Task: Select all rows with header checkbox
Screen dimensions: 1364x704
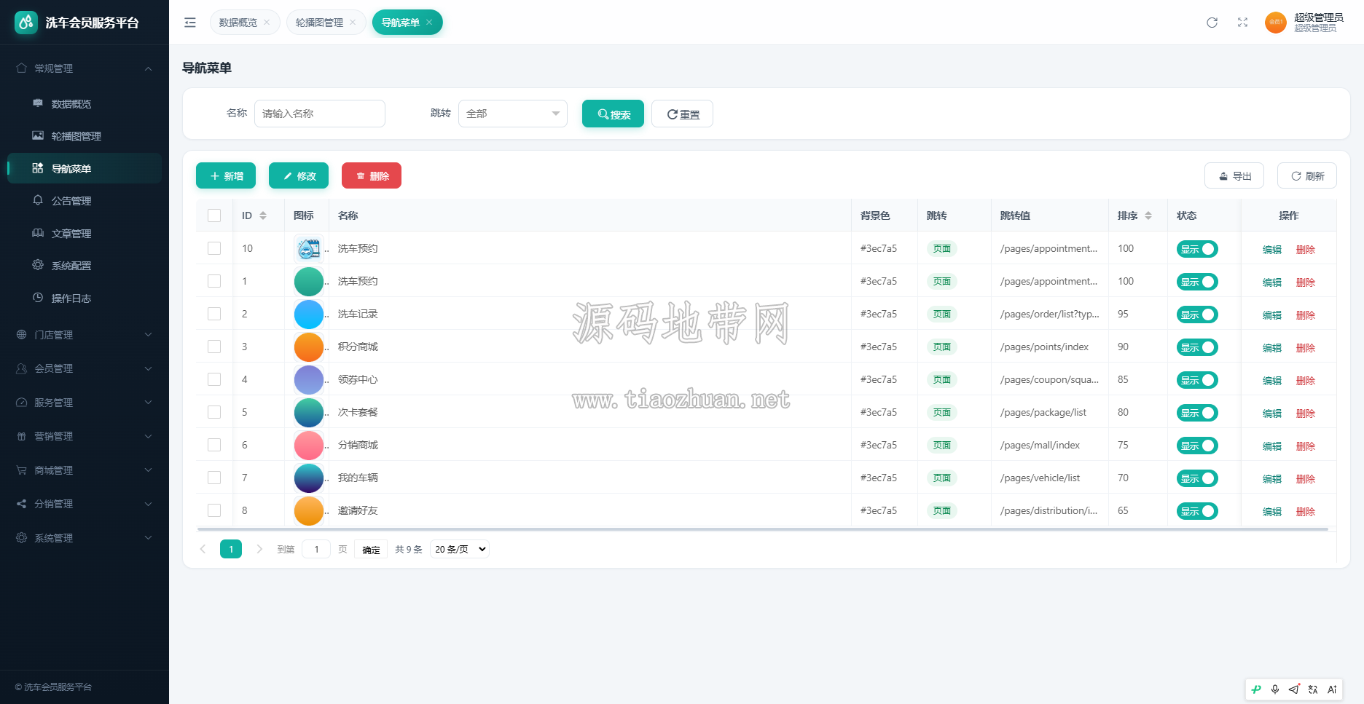Action: click(x=214, y=215)
